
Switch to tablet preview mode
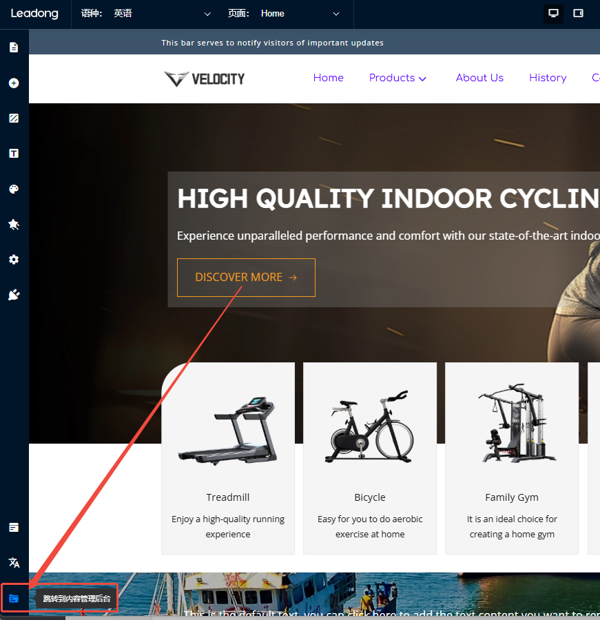[x=578, y=14]
